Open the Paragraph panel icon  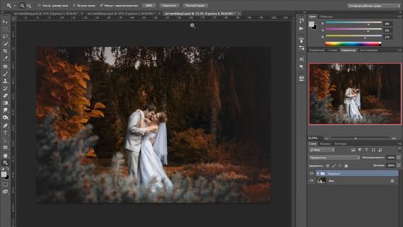[302, 67]
